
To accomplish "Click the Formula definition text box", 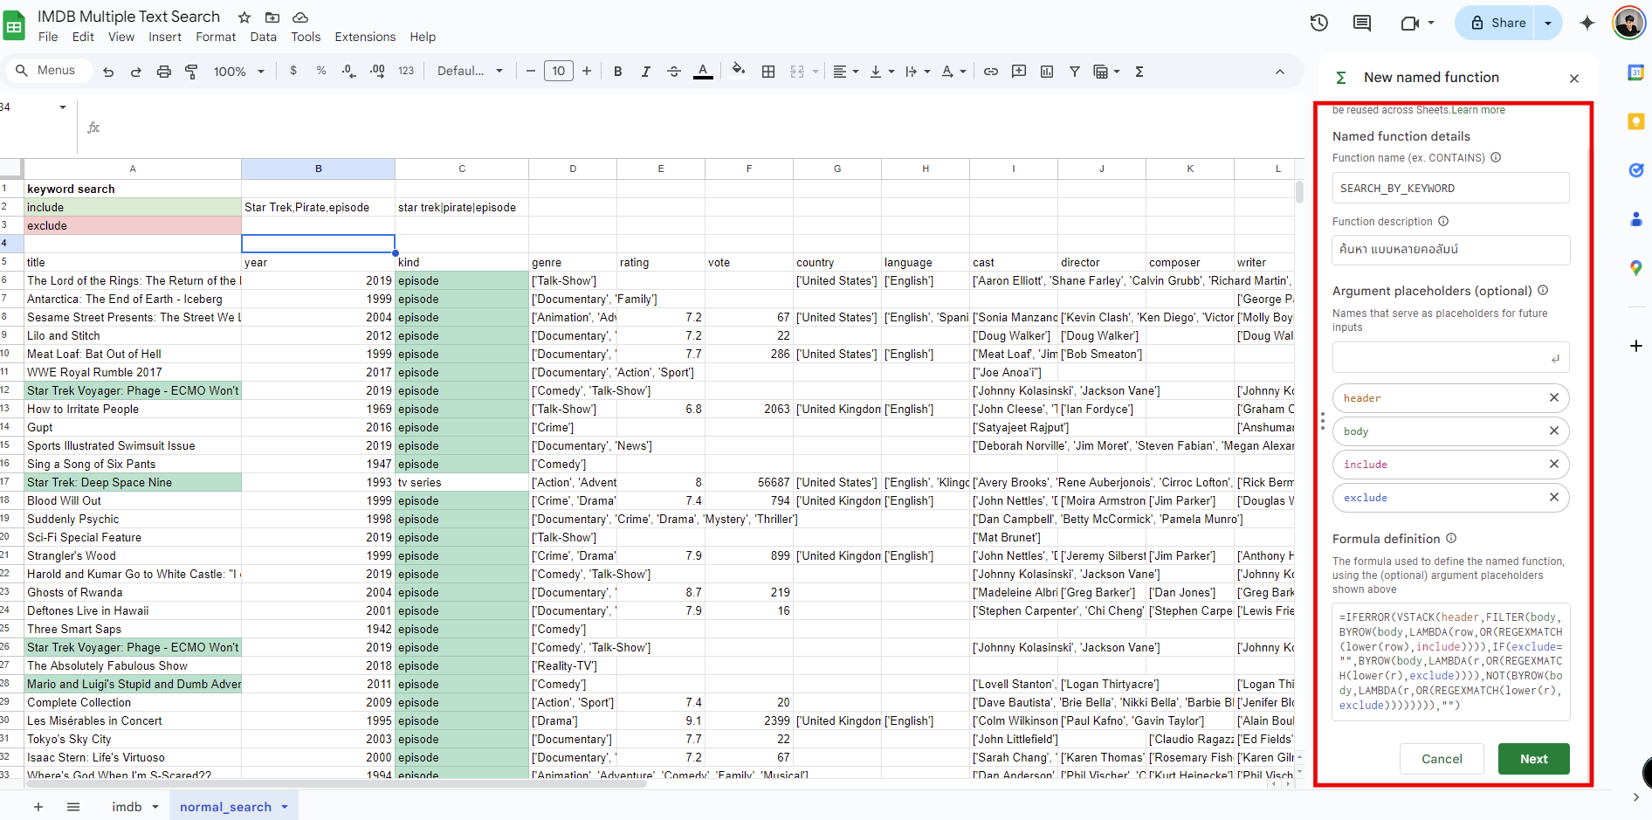I will point(1450,662).
